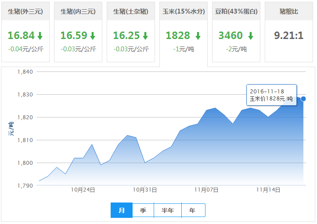Click the tooltip showing 玉米价1828元/吨
Viewport: 317px width, 224px height.
271,95
